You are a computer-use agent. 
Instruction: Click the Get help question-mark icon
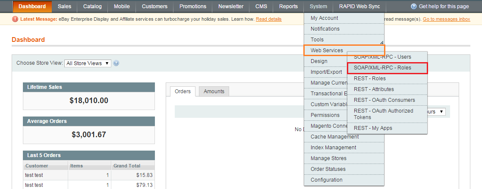point(414,6)
